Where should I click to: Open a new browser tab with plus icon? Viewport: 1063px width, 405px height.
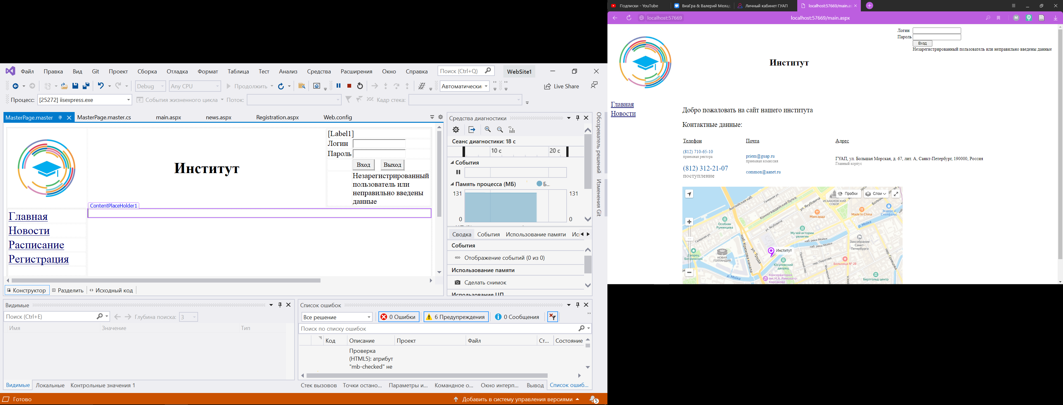coord(869,6)
